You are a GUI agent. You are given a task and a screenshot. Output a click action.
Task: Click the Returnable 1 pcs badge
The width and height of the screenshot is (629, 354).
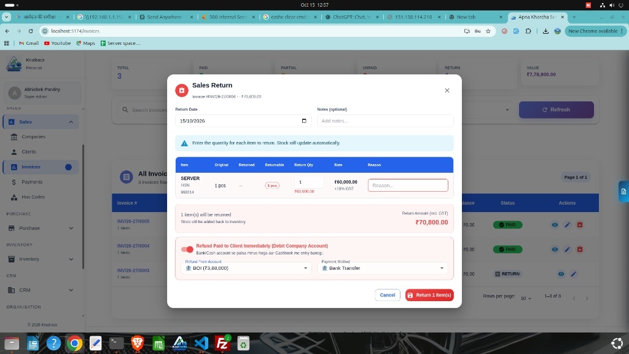click(x=272, y=186)
